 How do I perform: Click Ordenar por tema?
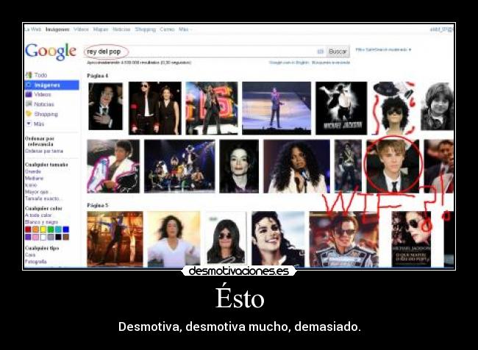point(44,151)
